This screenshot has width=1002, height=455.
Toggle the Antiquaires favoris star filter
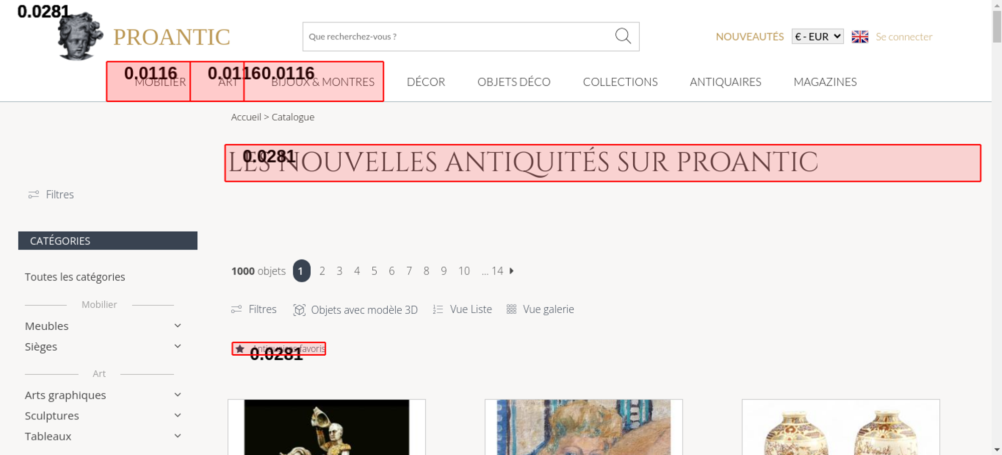[279, 349]
